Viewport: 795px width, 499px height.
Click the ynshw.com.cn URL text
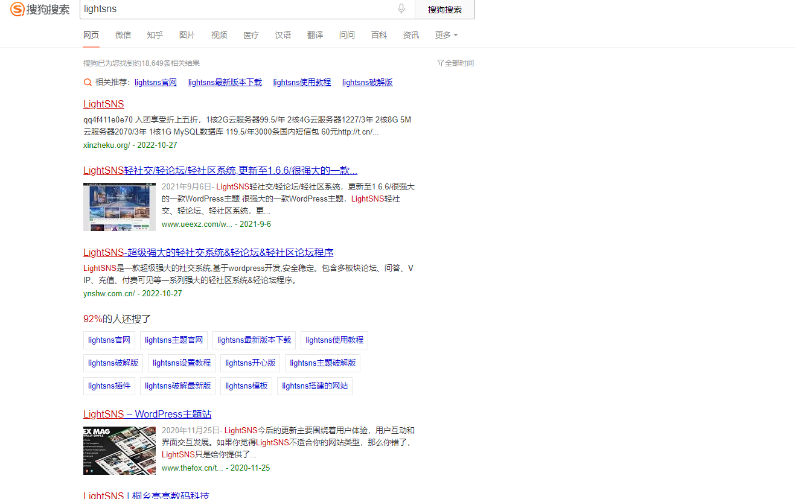click(109, 293)
